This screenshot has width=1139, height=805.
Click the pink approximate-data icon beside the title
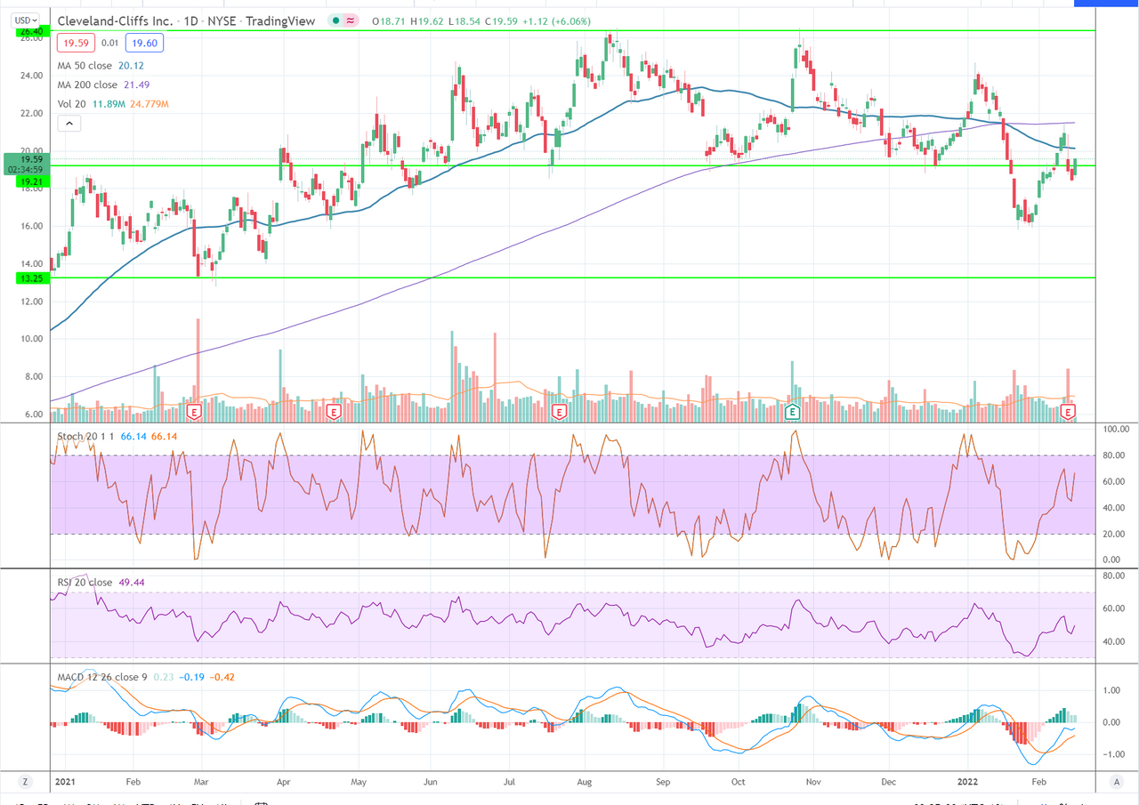351,20
